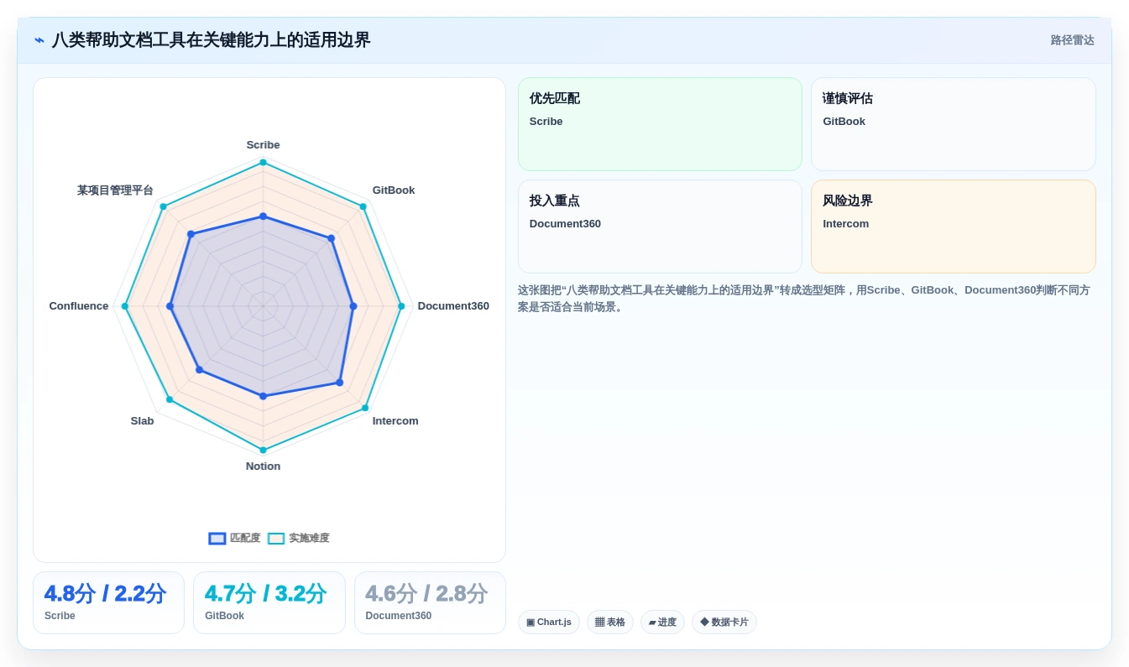Click the blue data point at Scribe axis
This screenshot has width=1129, height=667.
point(263,216)
